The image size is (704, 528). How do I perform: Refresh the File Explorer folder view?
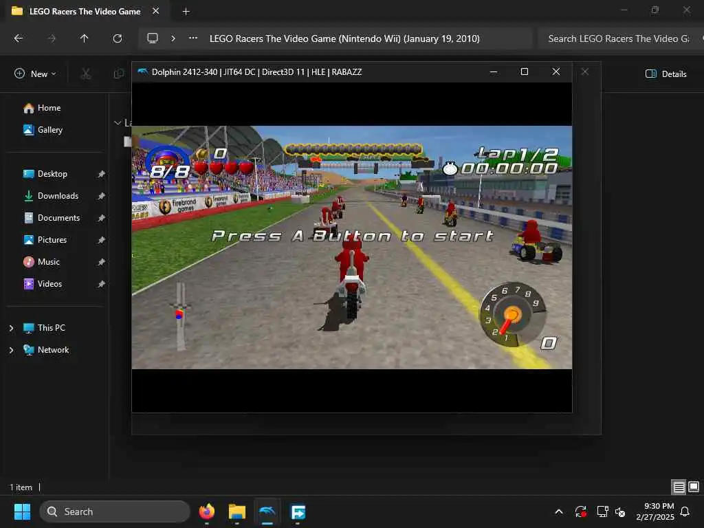point(118,38)
